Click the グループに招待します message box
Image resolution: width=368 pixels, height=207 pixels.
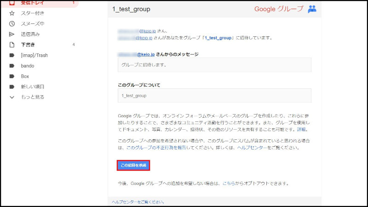[214, 65]
